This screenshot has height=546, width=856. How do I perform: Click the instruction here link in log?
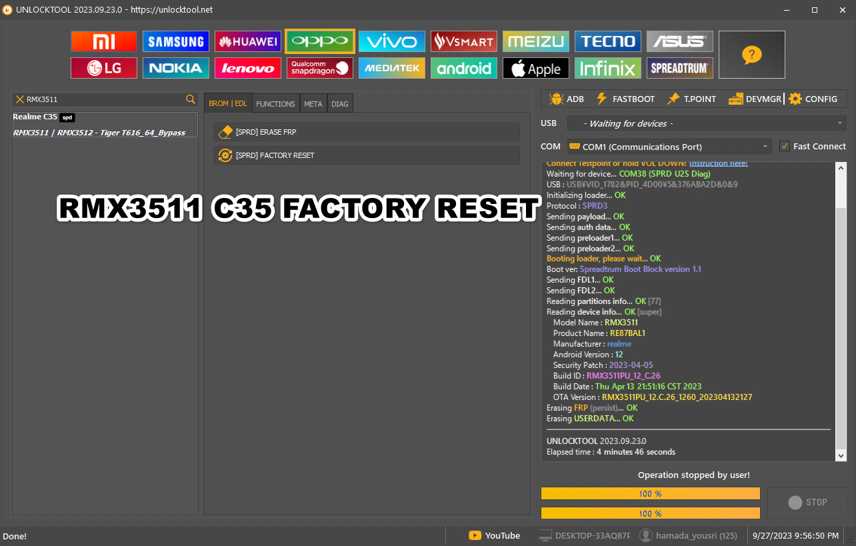click(x=718, y=163)
